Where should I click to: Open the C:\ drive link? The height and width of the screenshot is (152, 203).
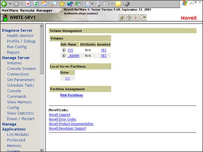(67, 78)
